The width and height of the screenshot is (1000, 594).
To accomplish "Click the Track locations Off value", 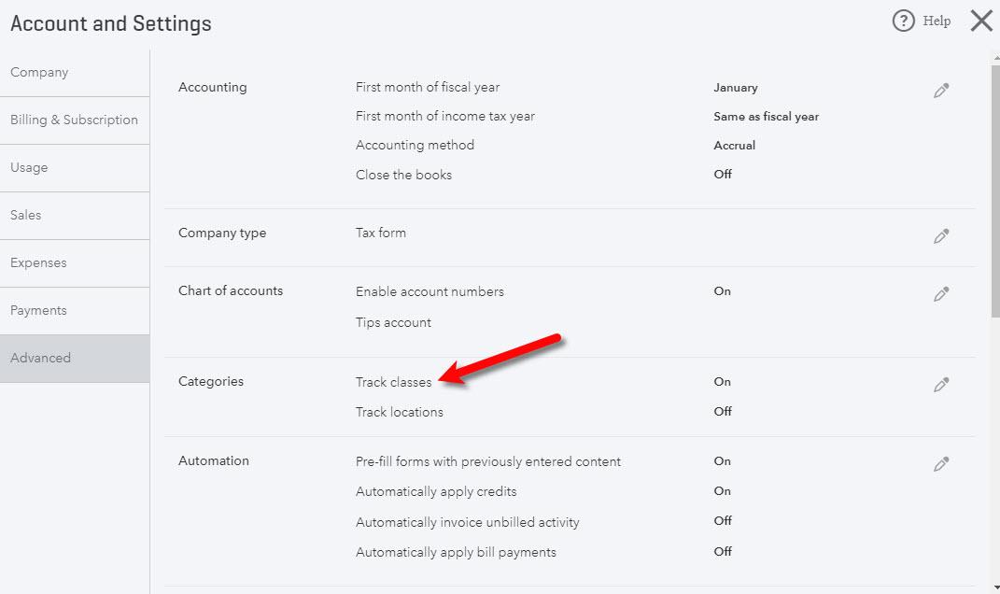I will tap(723, 412).
